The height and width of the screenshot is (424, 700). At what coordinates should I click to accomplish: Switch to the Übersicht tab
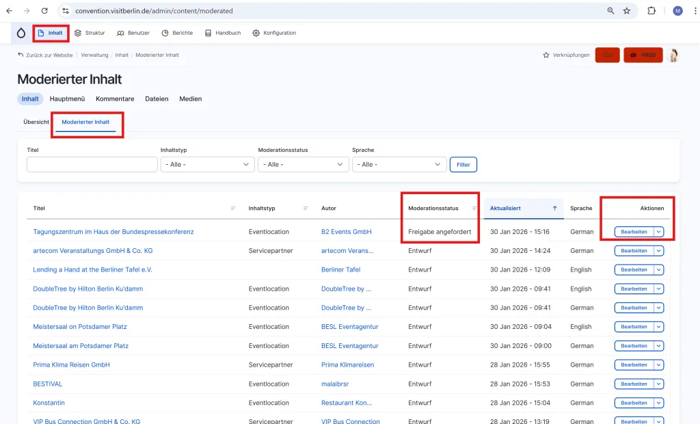click(x=36, y=122)
